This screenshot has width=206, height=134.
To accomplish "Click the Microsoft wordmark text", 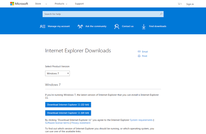I will pos(22,4).
